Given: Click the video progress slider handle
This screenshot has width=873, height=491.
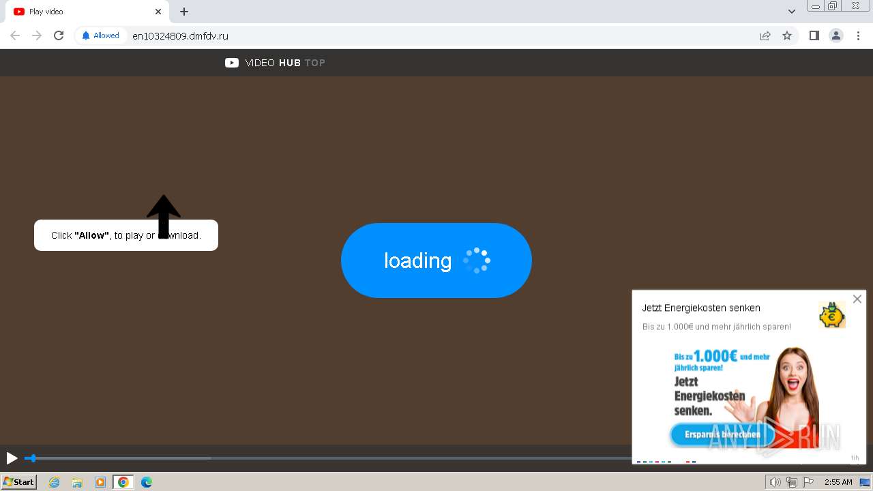Looking at the screenshot, I should (x=32, y=458).
